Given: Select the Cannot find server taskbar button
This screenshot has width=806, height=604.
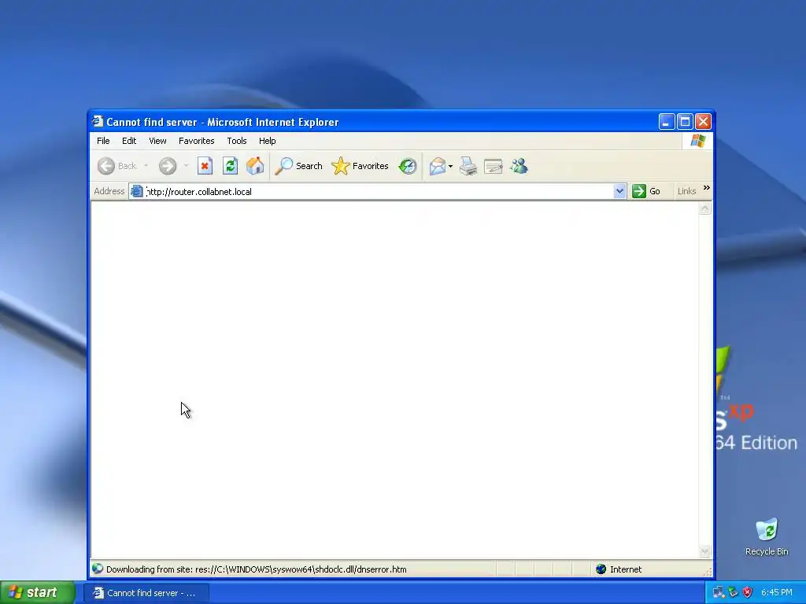Looking at the screenshot, I should click(x=146, y=593).
